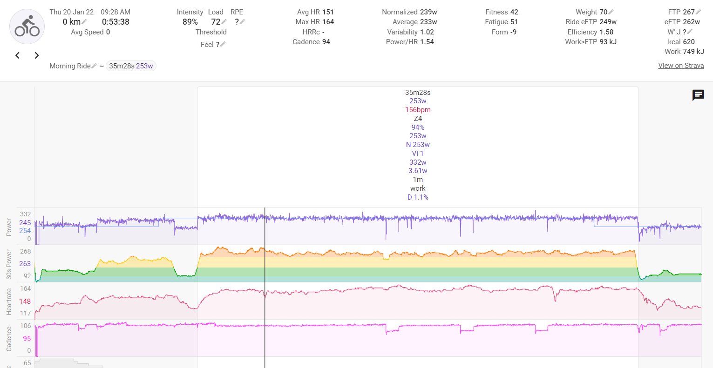Click the Power chart axis label
This screenshot has width=713, height=368.
9,227
